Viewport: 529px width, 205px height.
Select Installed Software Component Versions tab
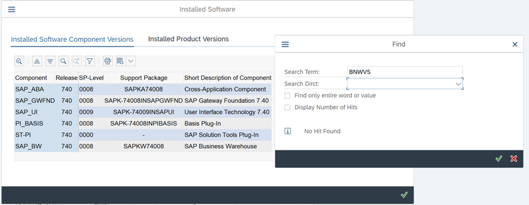pyautogui.click(x=72, y=39)
